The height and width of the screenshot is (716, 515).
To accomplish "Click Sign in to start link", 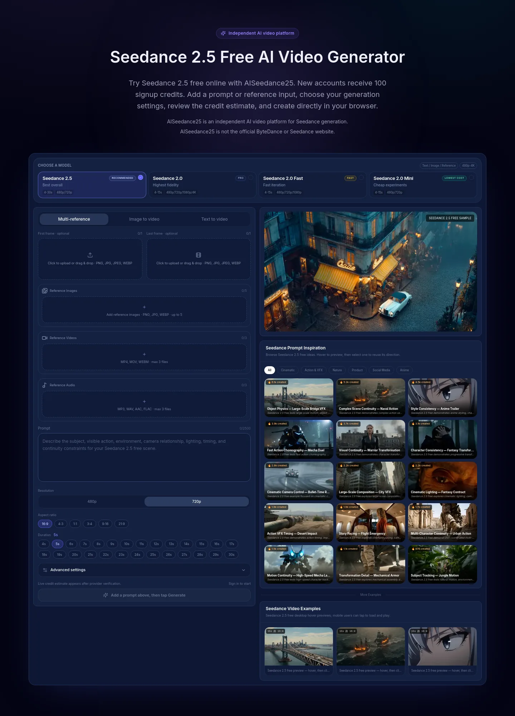I will coord(240,584).
